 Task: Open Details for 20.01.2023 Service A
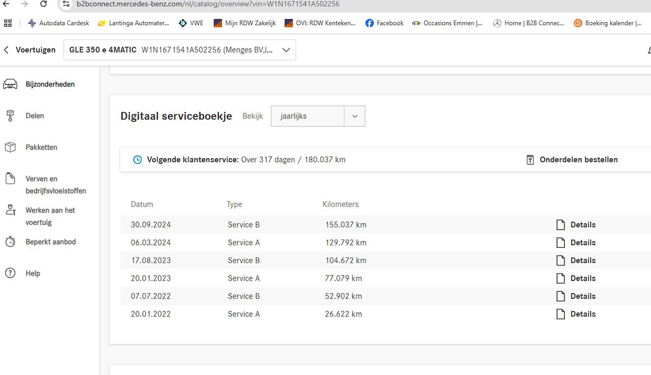click(576, 278)
